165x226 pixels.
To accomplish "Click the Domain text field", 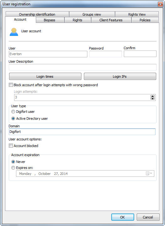I will click(82, 132).
